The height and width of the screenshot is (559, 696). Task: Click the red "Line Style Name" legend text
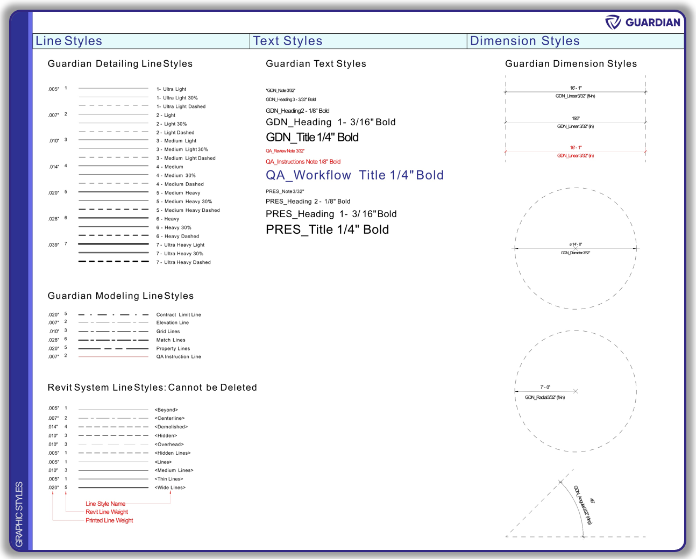coord(105,504)
